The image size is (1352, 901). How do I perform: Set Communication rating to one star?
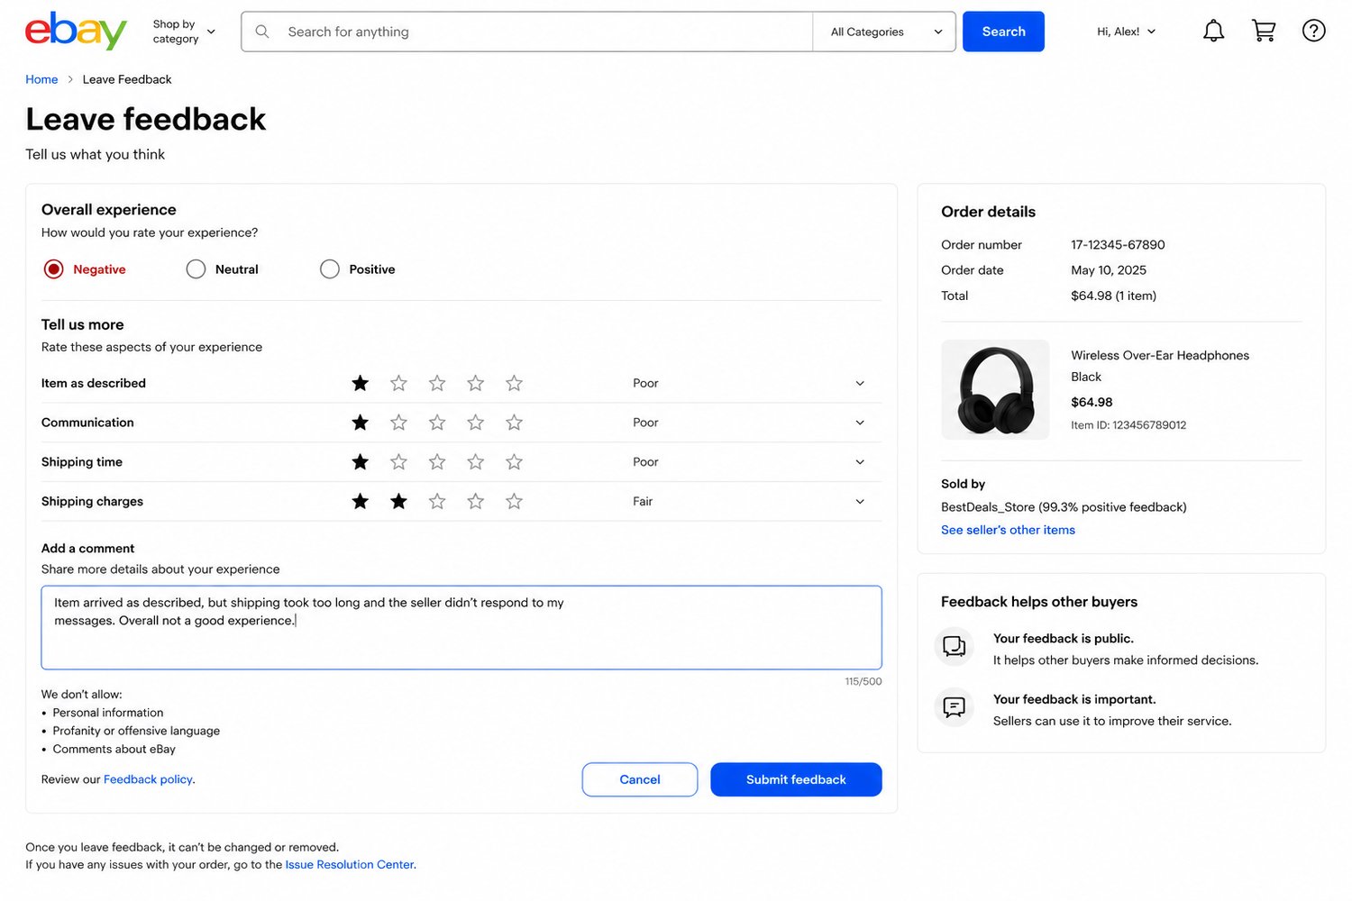pos(361,423)
